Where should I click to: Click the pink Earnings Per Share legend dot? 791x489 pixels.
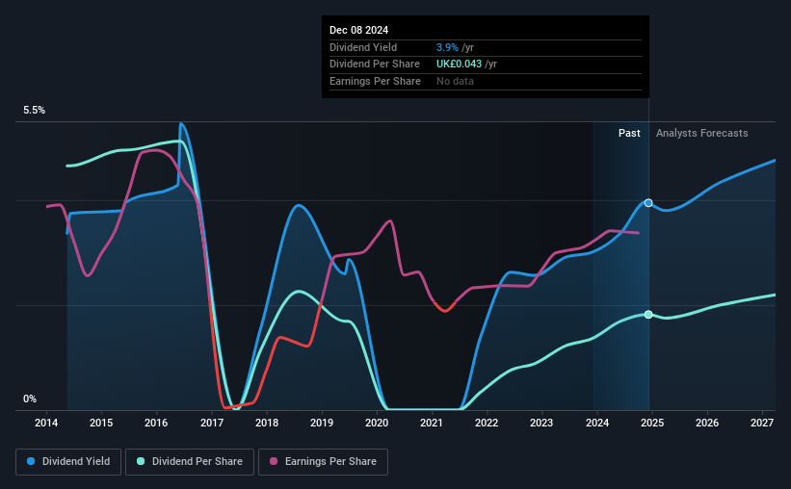(274, 461)
